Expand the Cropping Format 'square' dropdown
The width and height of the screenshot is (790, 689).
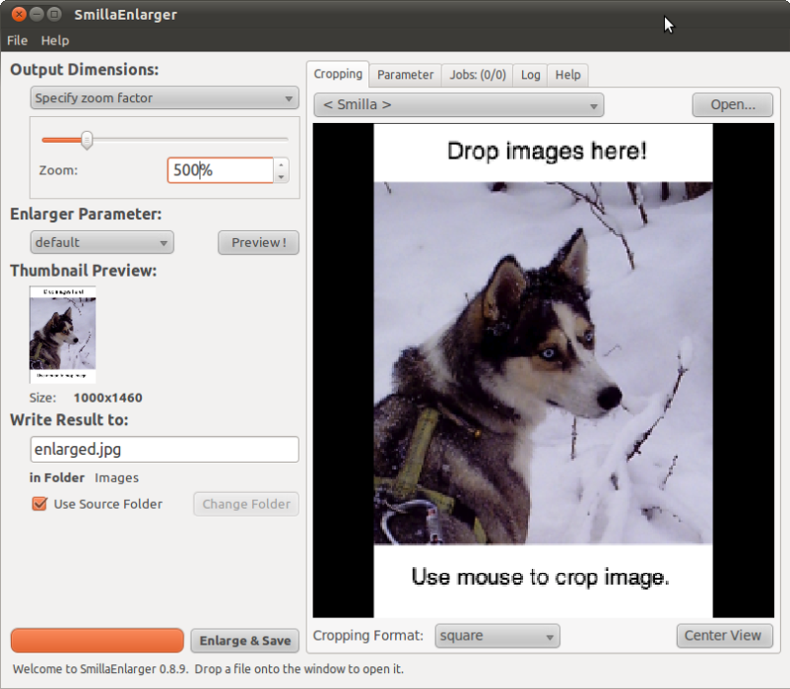point(497,636)
